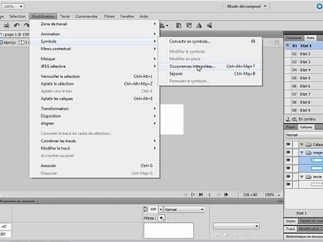Image resolution: width=323 pixels, height=242 pixels.
Task: Click the Print icon in the toolbar
Action: click(6, 25)
